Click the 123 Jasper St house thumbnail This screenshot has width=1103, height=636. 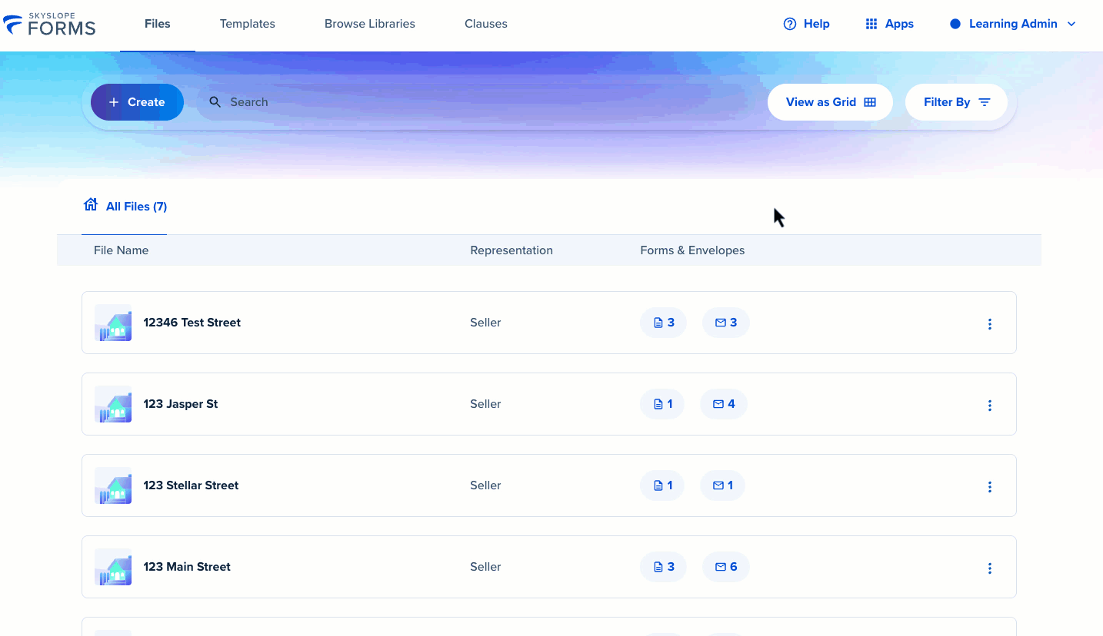pos(113,404)
